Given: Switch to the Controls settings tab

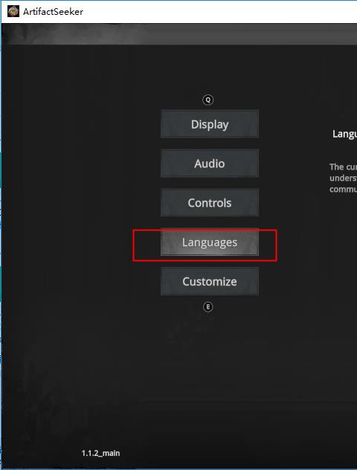Looking at the screenshot, I should click(x=210, y=202).
